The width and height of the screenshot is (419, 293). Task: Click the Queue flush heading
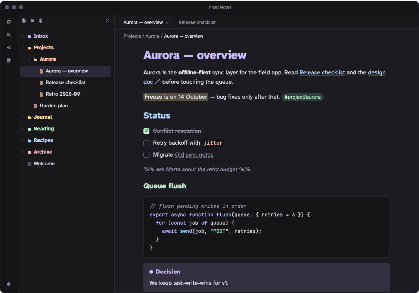(x=165, y=186)
